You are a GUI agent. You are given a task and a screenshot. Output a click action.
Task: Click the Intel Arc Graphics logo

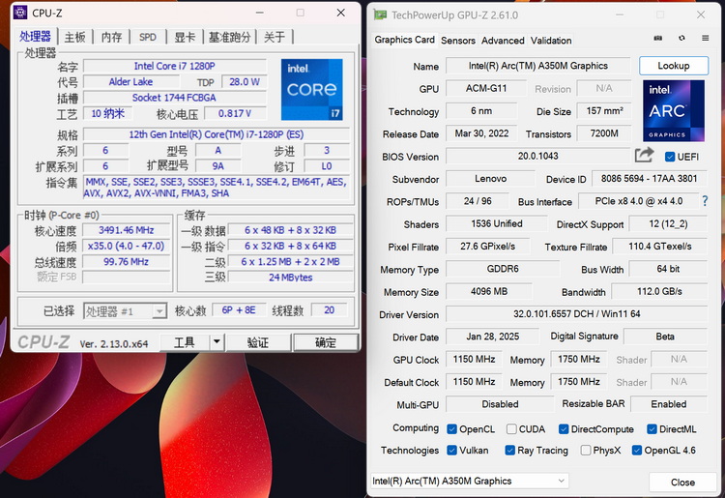coord(674,111)
